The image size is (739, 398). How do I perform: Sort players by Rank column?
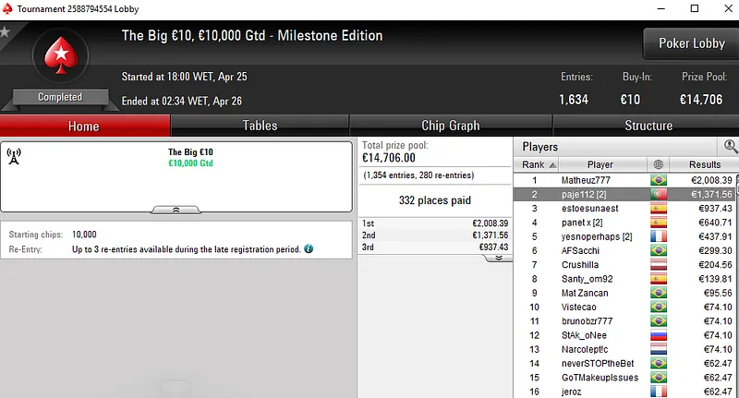pos(533,164)
